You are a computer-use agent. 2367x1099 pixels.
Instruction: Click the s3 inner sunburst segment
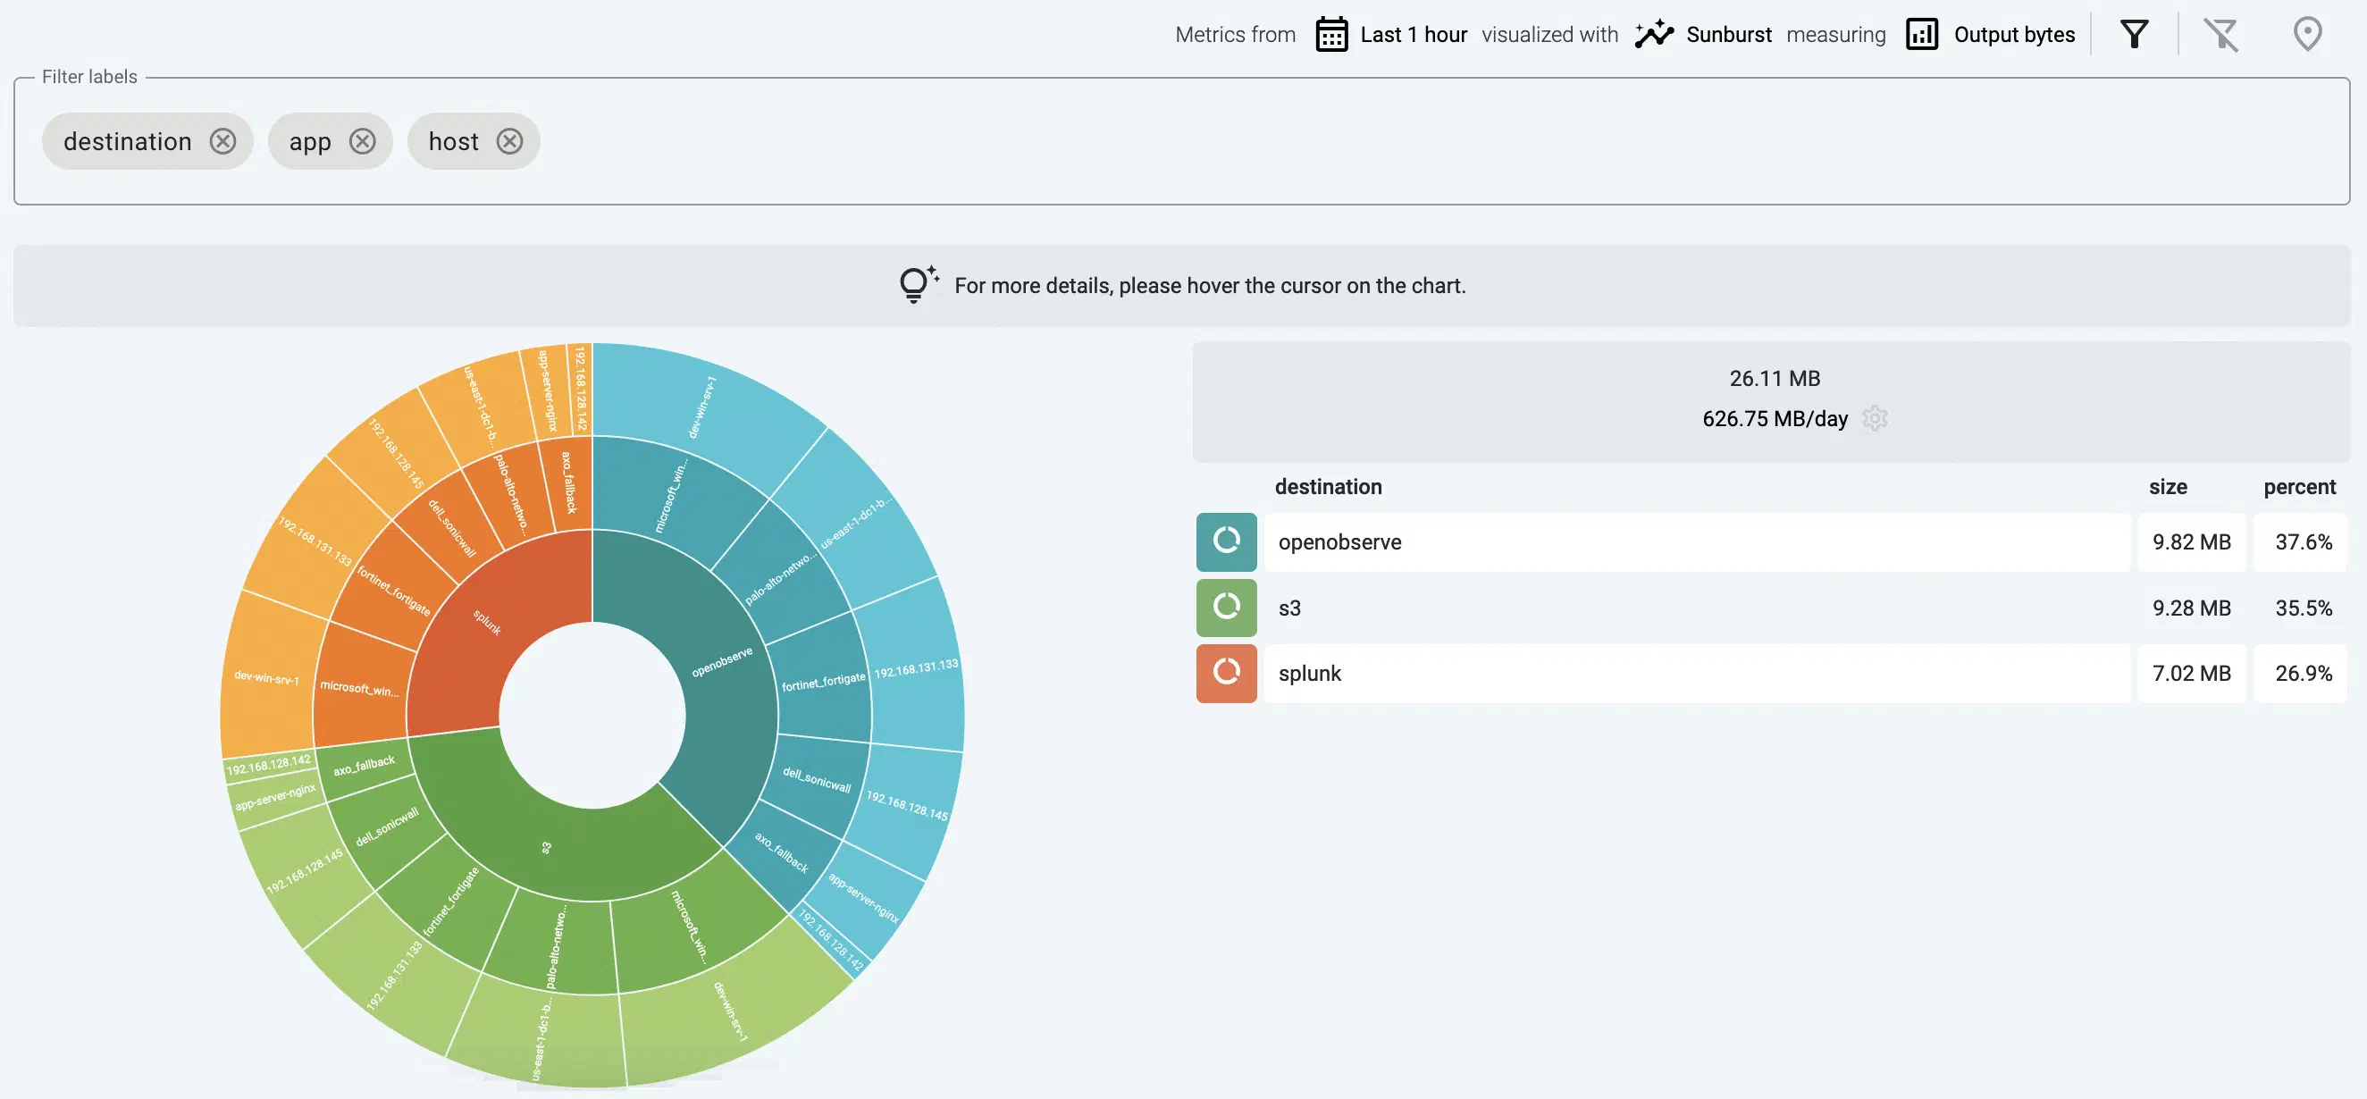tap(546, 847)
